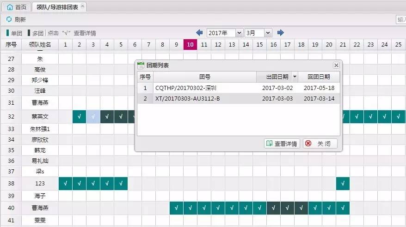Select the row CQTHP/20170302-深圳 in the list

coord(199,88)
